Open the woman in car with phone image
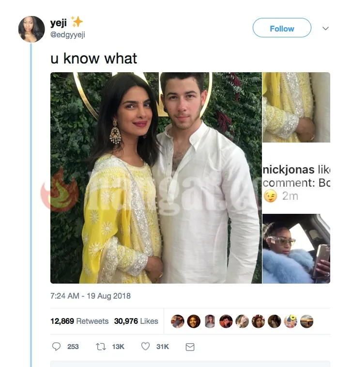352x367 pixels. (x=296, y=249)
